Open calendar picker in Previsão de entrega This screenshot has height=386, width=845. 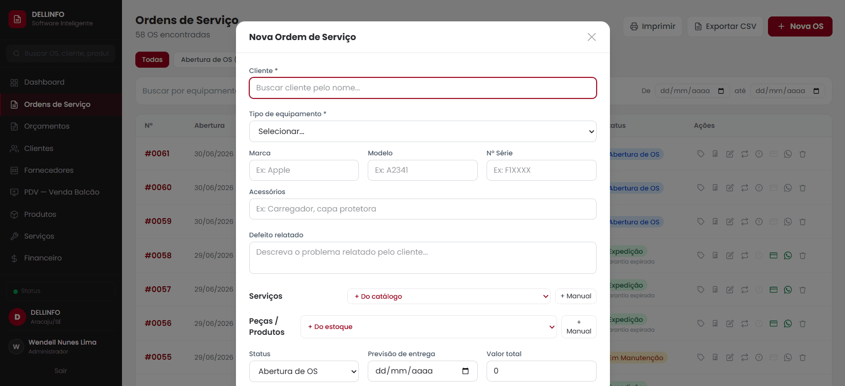[466, 371]
